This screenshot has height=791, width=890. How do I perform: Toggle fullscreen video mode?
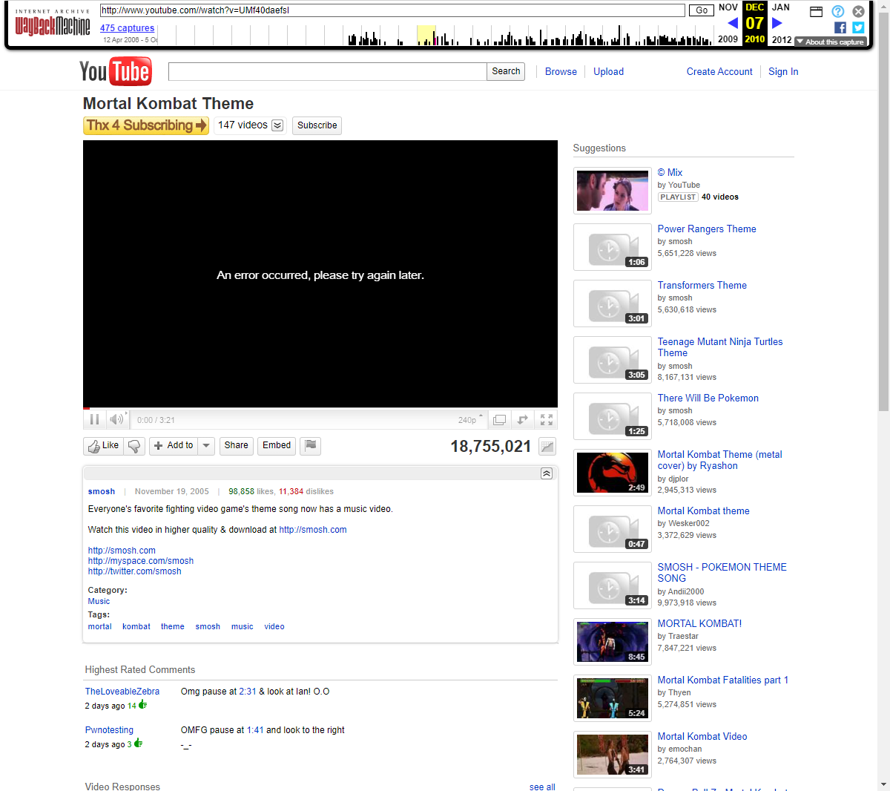point(547,420)
